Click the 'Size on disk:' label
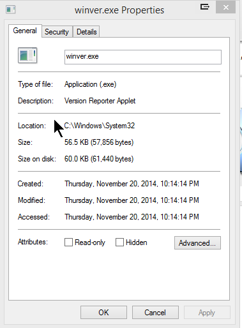Viewport: 242px width, 328px height. point(37,159)
